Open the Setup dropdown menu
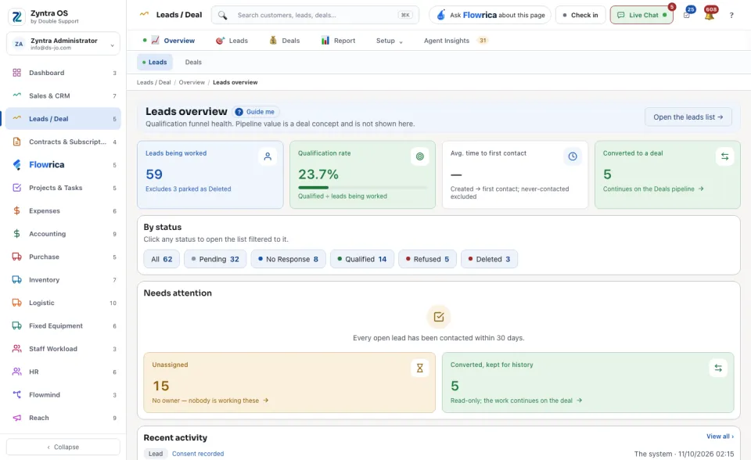Viewport: 751px width, 460px height. [x=390, y=41]
